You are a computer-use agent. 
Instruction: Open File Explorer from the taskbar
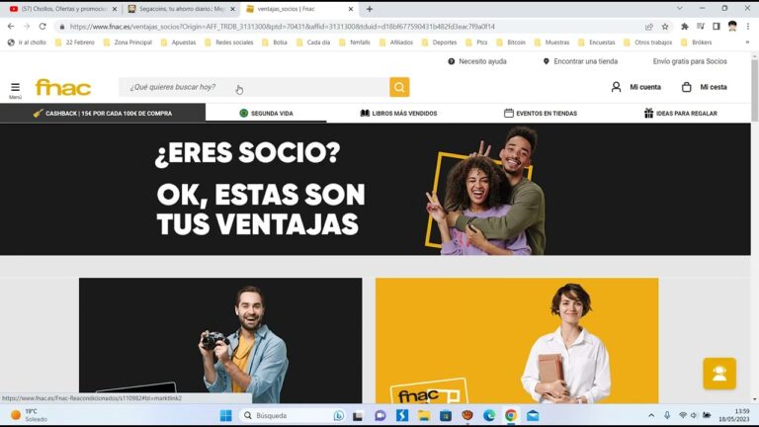424,415
